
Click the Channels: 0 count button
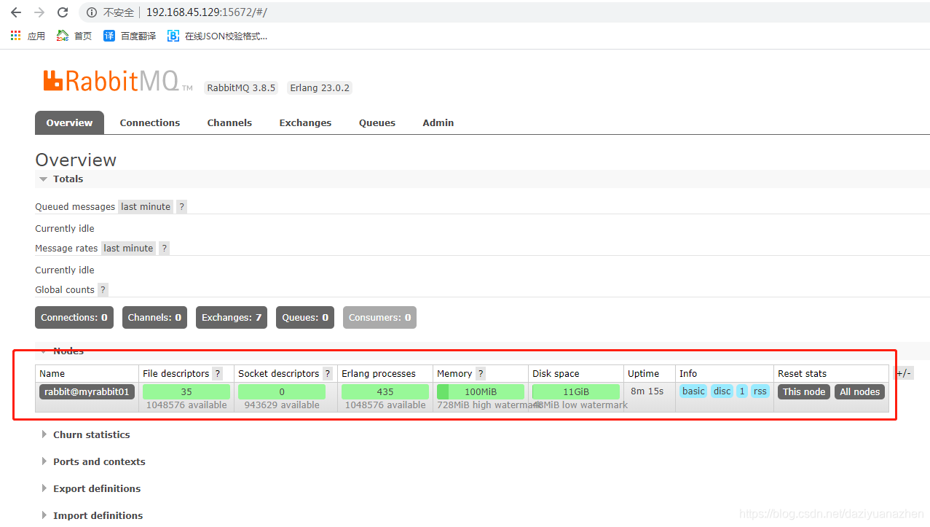pos(154,318)
